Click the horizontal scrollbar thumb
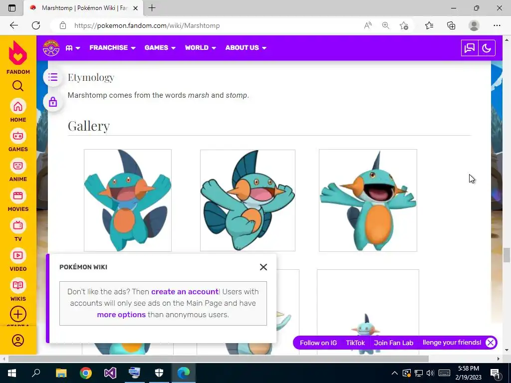 219,359
